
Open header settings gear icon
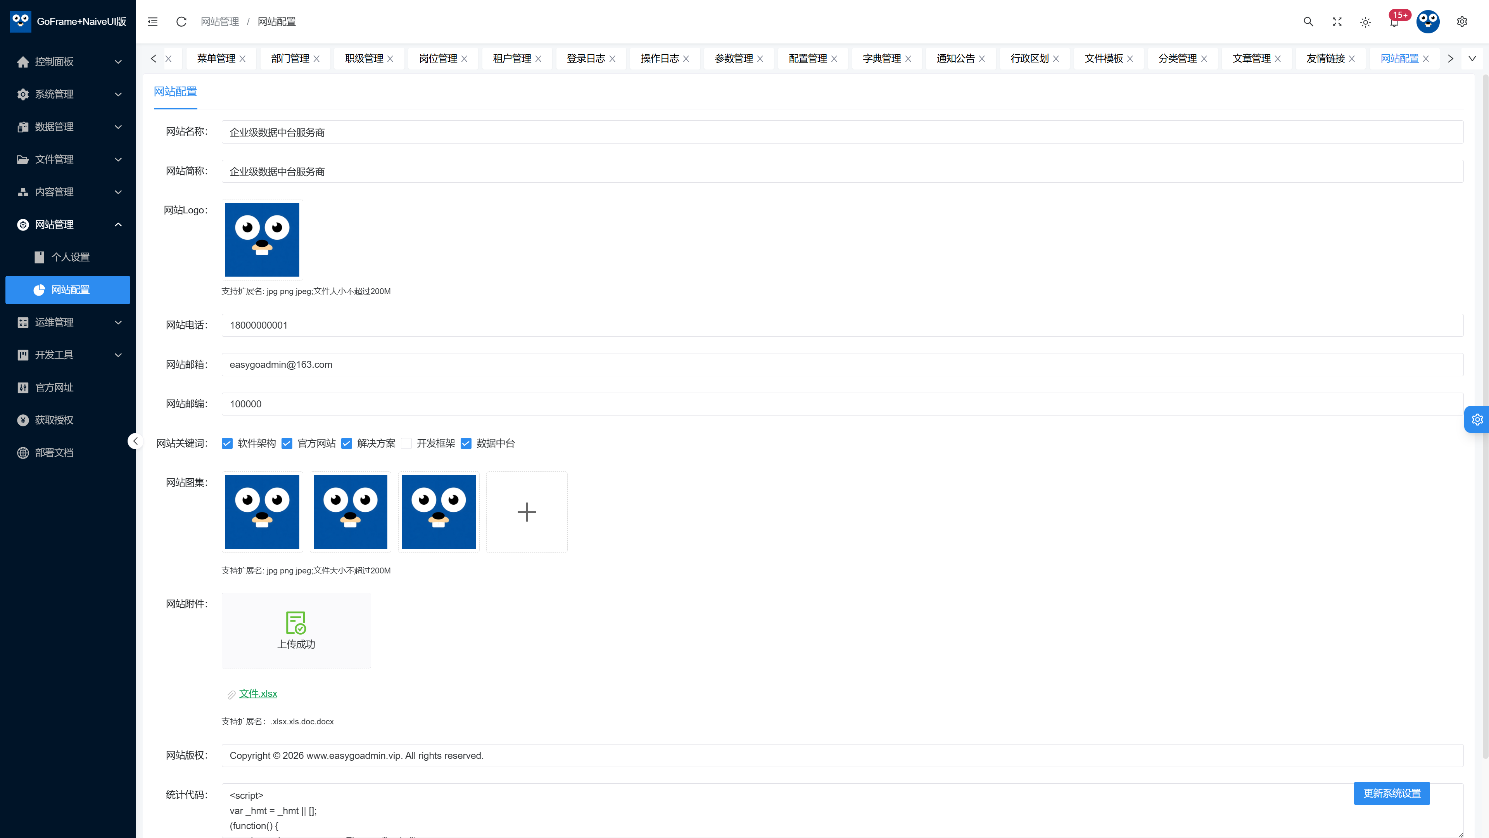[x=1462, y=21]
